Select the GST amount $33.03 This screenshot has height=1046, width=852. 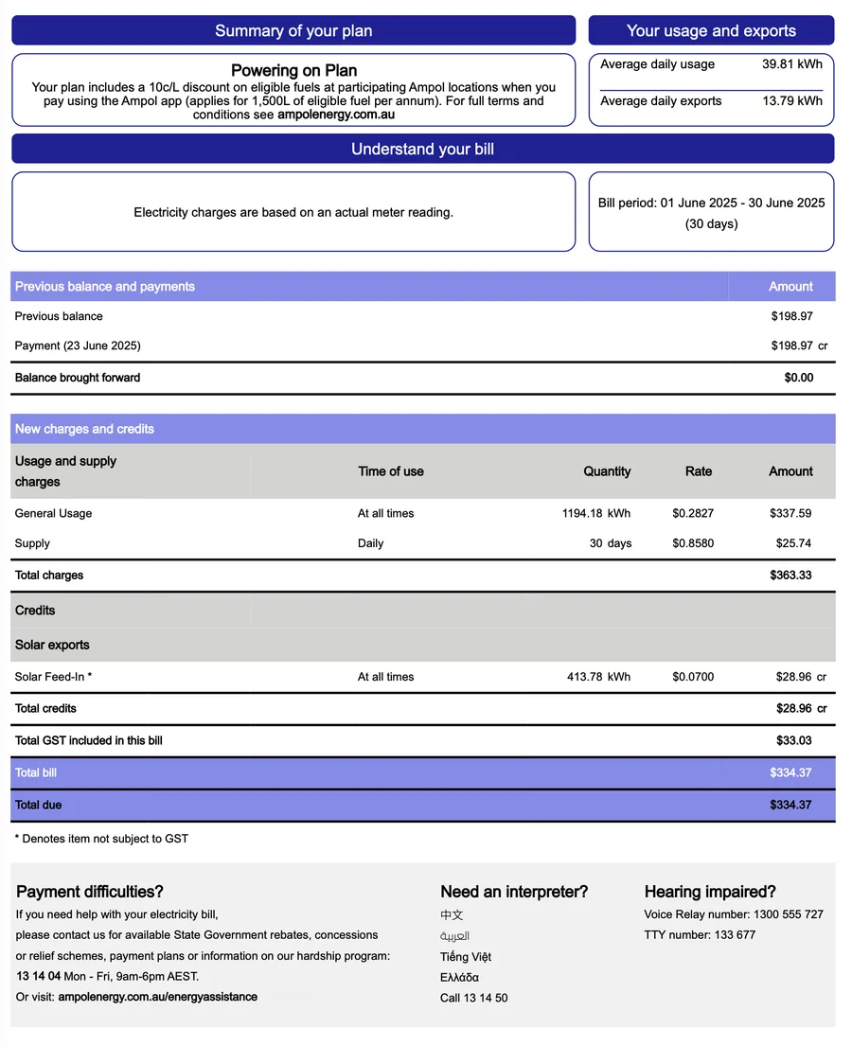[x=794, y=740]
